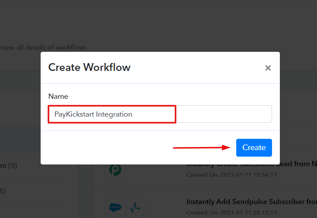Viewport: 317px width, 218px height.
Task: Click the red arrow pointing to Create
Action: (x=202, y=148)
